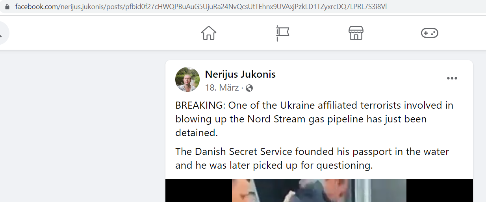Open the Pages flag icon
The height and width of the screenshot is (202, 486).
(x=282, y=33)
